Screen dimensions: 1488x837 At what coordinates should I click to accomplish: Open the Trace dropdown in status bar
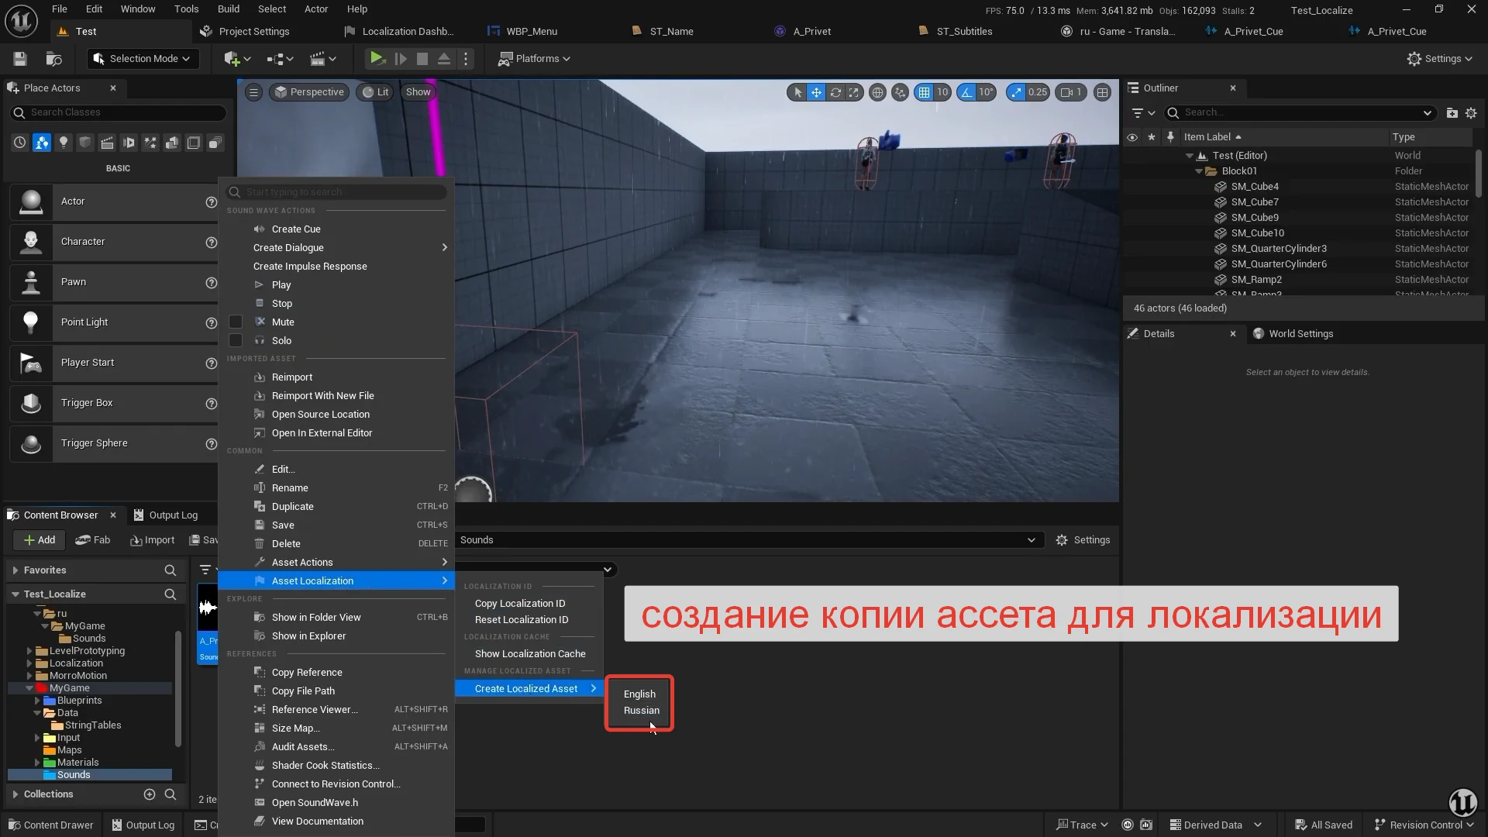click(x=1082, y=825)
